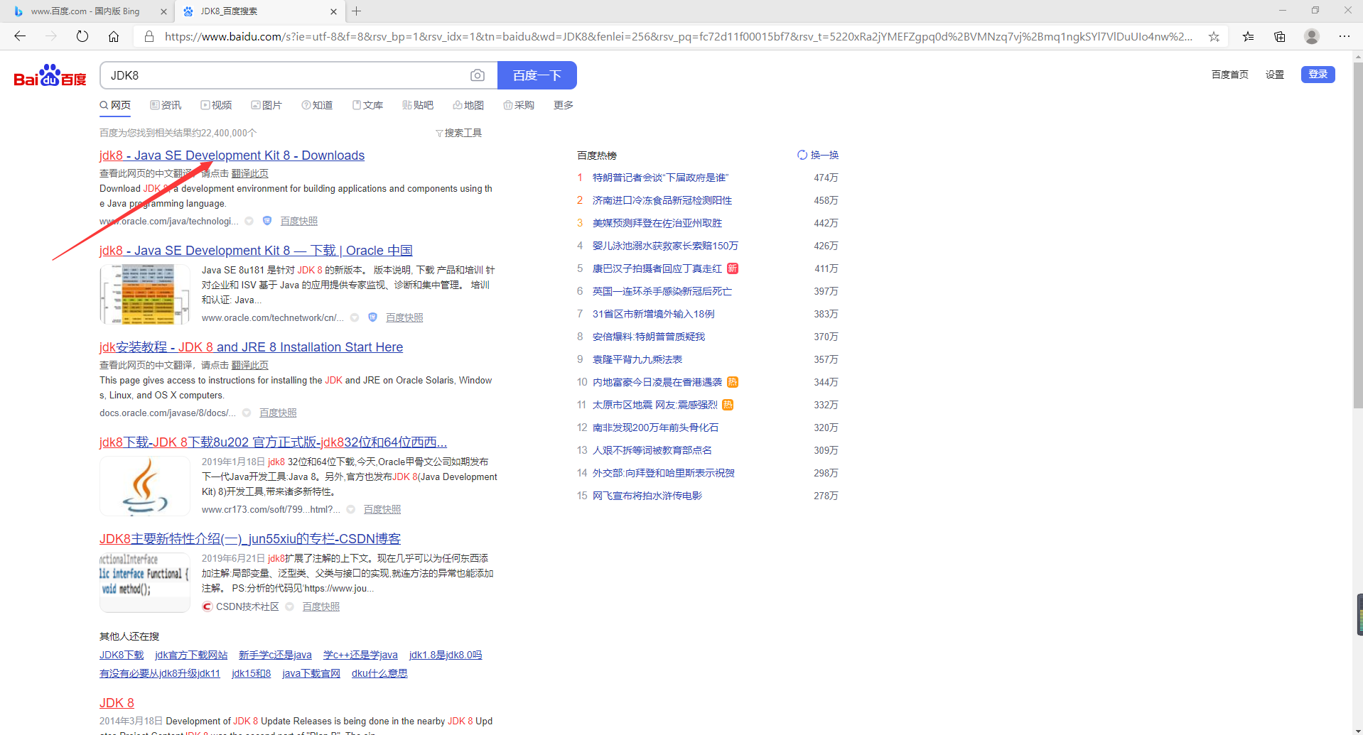1363x735 pixels.
Task: Click the CSDN code snippet thumbnail
Action: (x=145, y=582)
